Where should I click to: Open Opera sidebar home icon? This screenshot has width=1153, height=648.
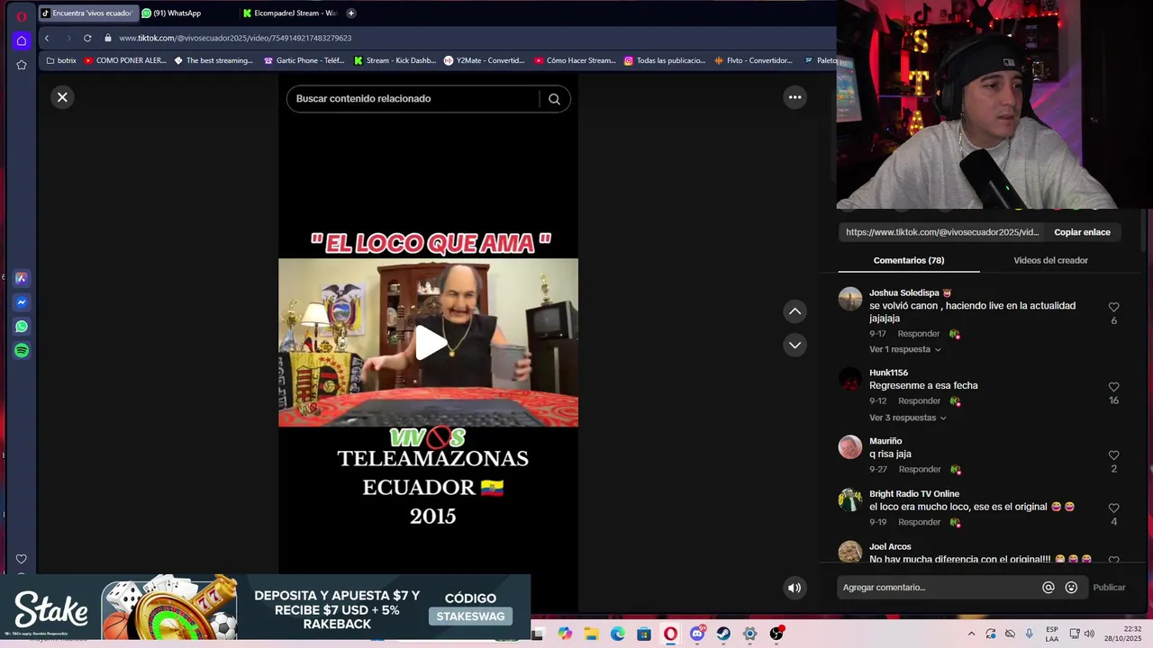pyautogui.click(x=22, y=40)
